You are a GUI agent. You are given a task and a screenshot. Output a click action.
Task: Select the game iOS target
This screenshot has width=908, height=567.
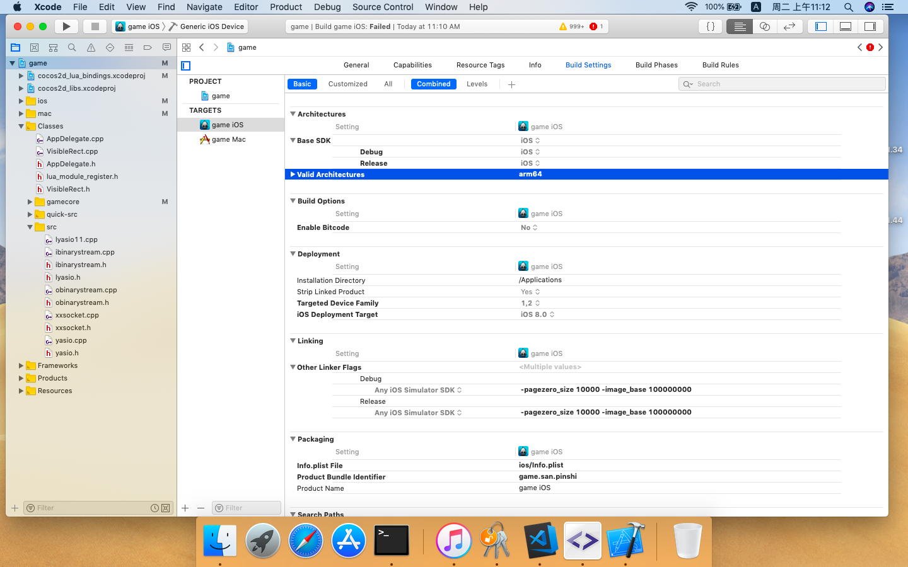tap(231, 125)
